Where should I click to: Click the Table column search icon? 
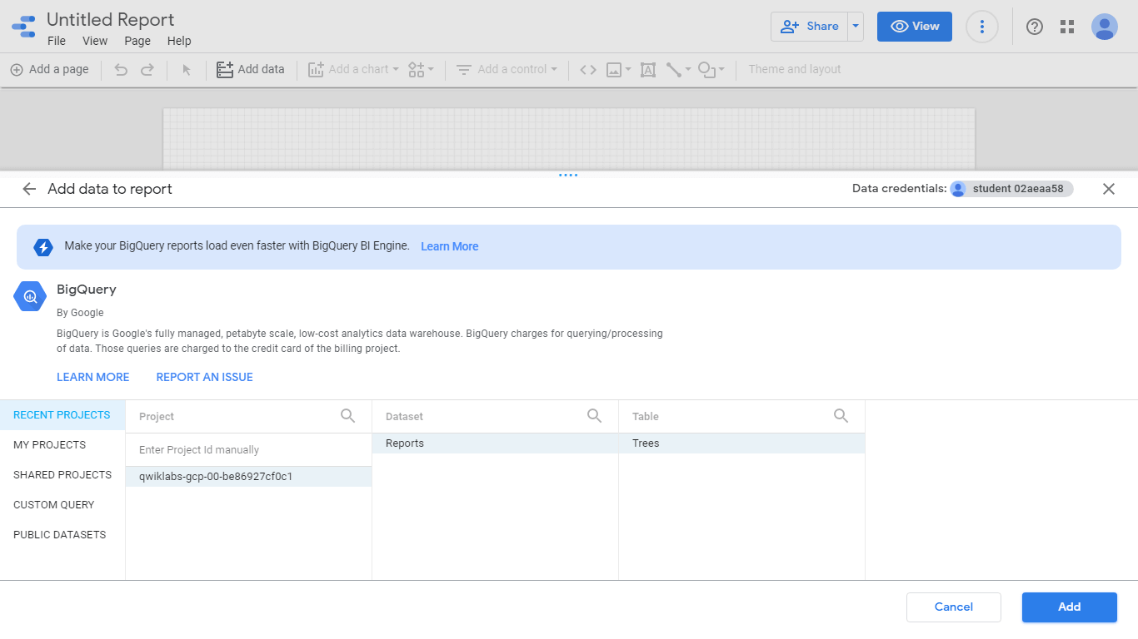841,416
